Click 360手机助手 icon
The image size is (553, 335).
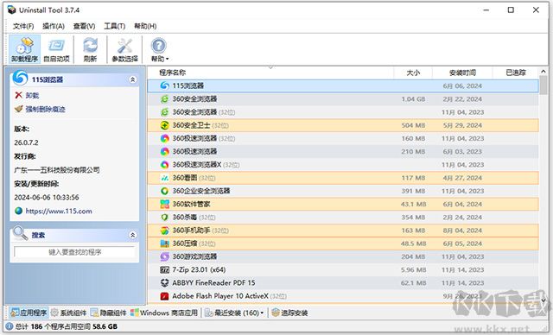[164, 231]
